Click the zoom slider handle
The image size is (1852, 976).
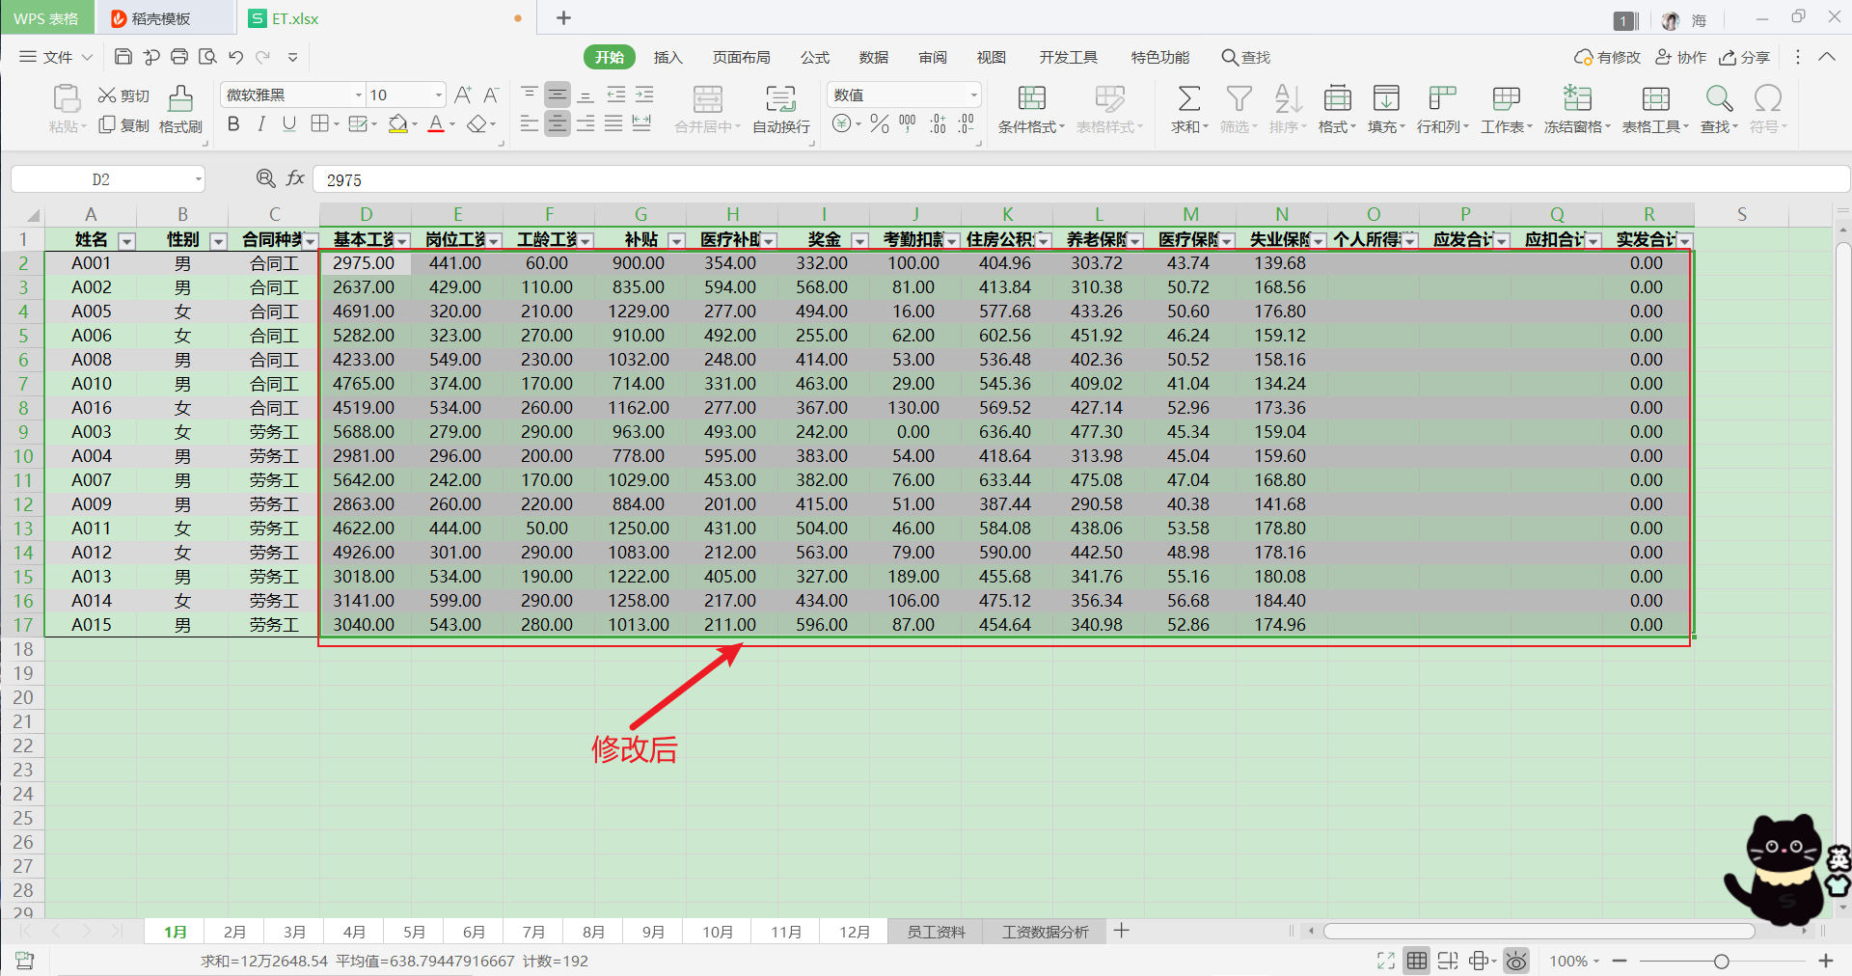point(1721,961)
